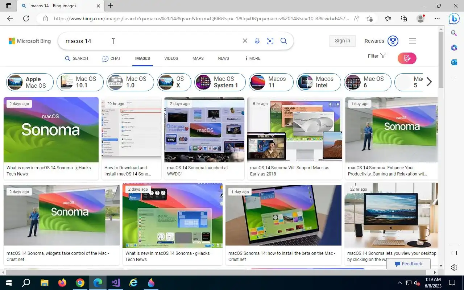Select Apple Mac OS suggestion chip

30,82
